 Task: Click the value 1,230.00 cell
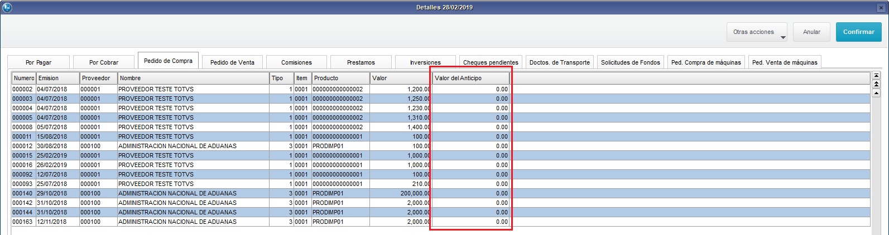400,108
